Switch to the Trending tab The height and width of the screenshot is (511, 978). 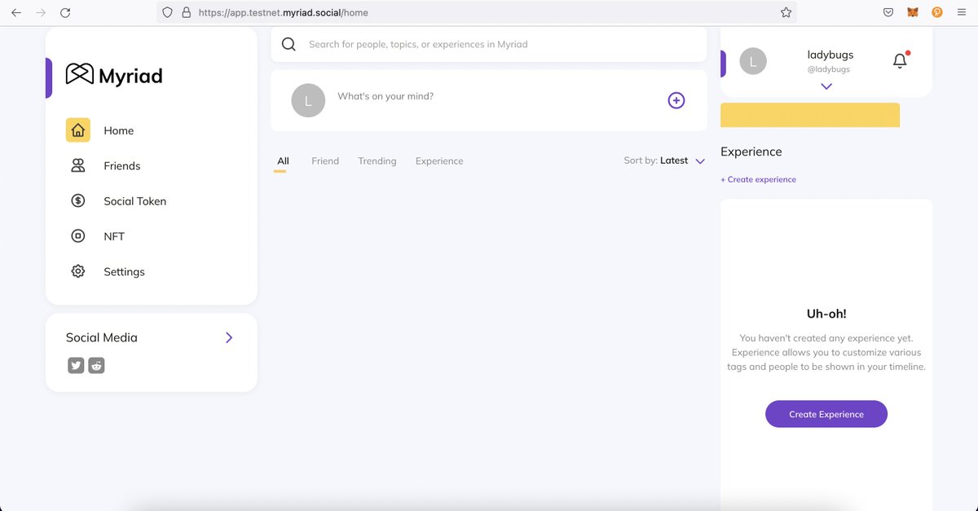377,161
